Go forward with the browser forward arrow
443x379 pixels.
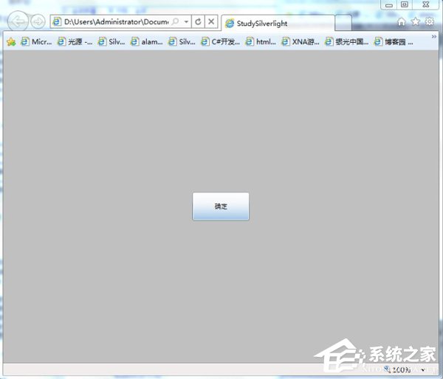[38, 21]
